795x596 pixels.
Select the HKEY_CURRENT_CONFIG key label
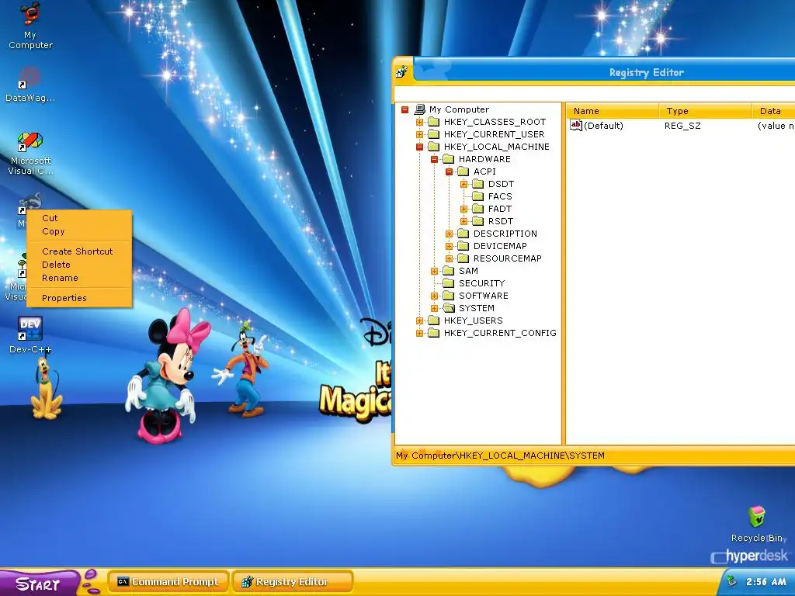500,333
